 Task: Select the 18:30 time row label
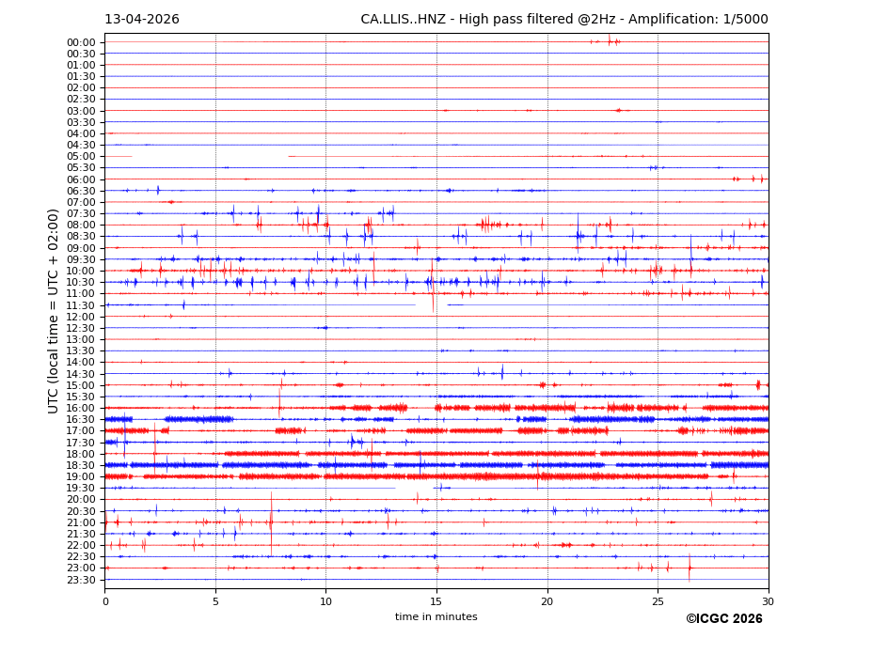click(x=80, y=466)
